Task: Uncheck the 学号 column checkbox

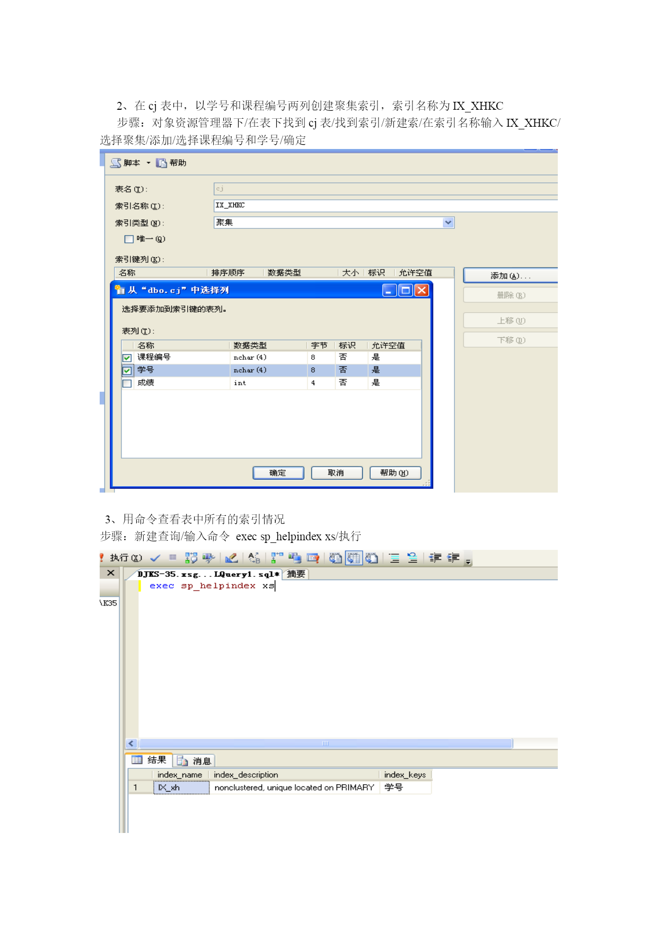Action: tap(127, 371)
